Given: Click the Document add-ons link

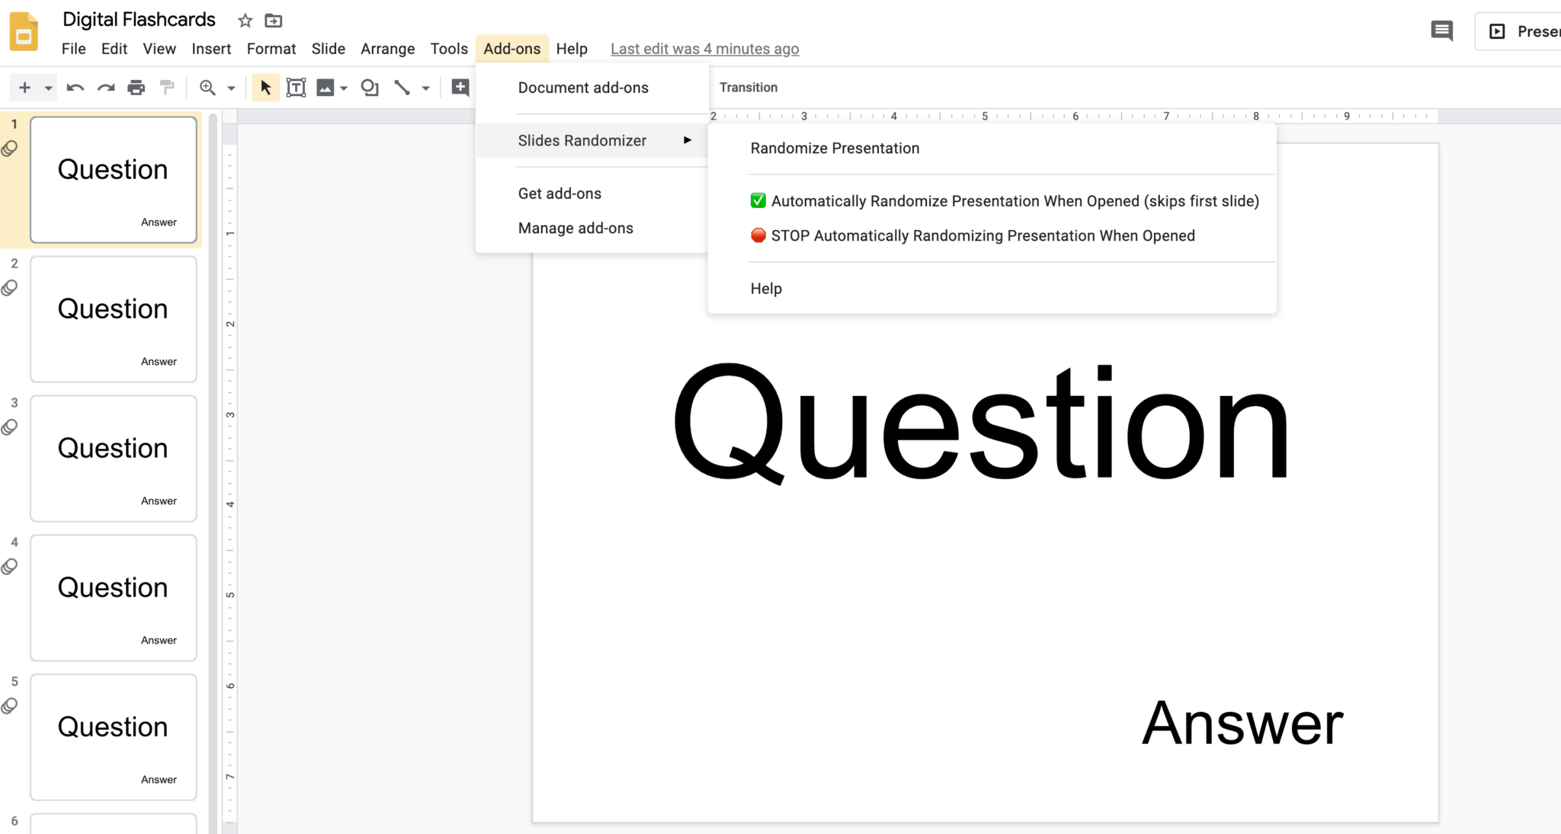Looking at the screenshot, I should click(583, 87).
